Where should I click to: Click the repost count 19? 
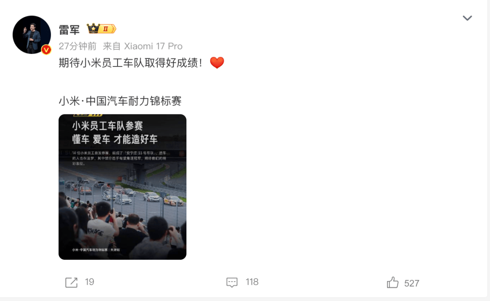pyautogui.click(x=89, y=282)
